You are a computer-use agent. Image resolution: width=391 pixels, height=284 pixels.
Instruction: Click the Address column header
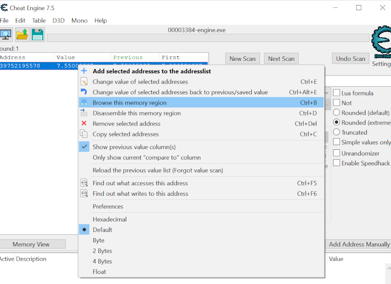[x=27, y=57]
